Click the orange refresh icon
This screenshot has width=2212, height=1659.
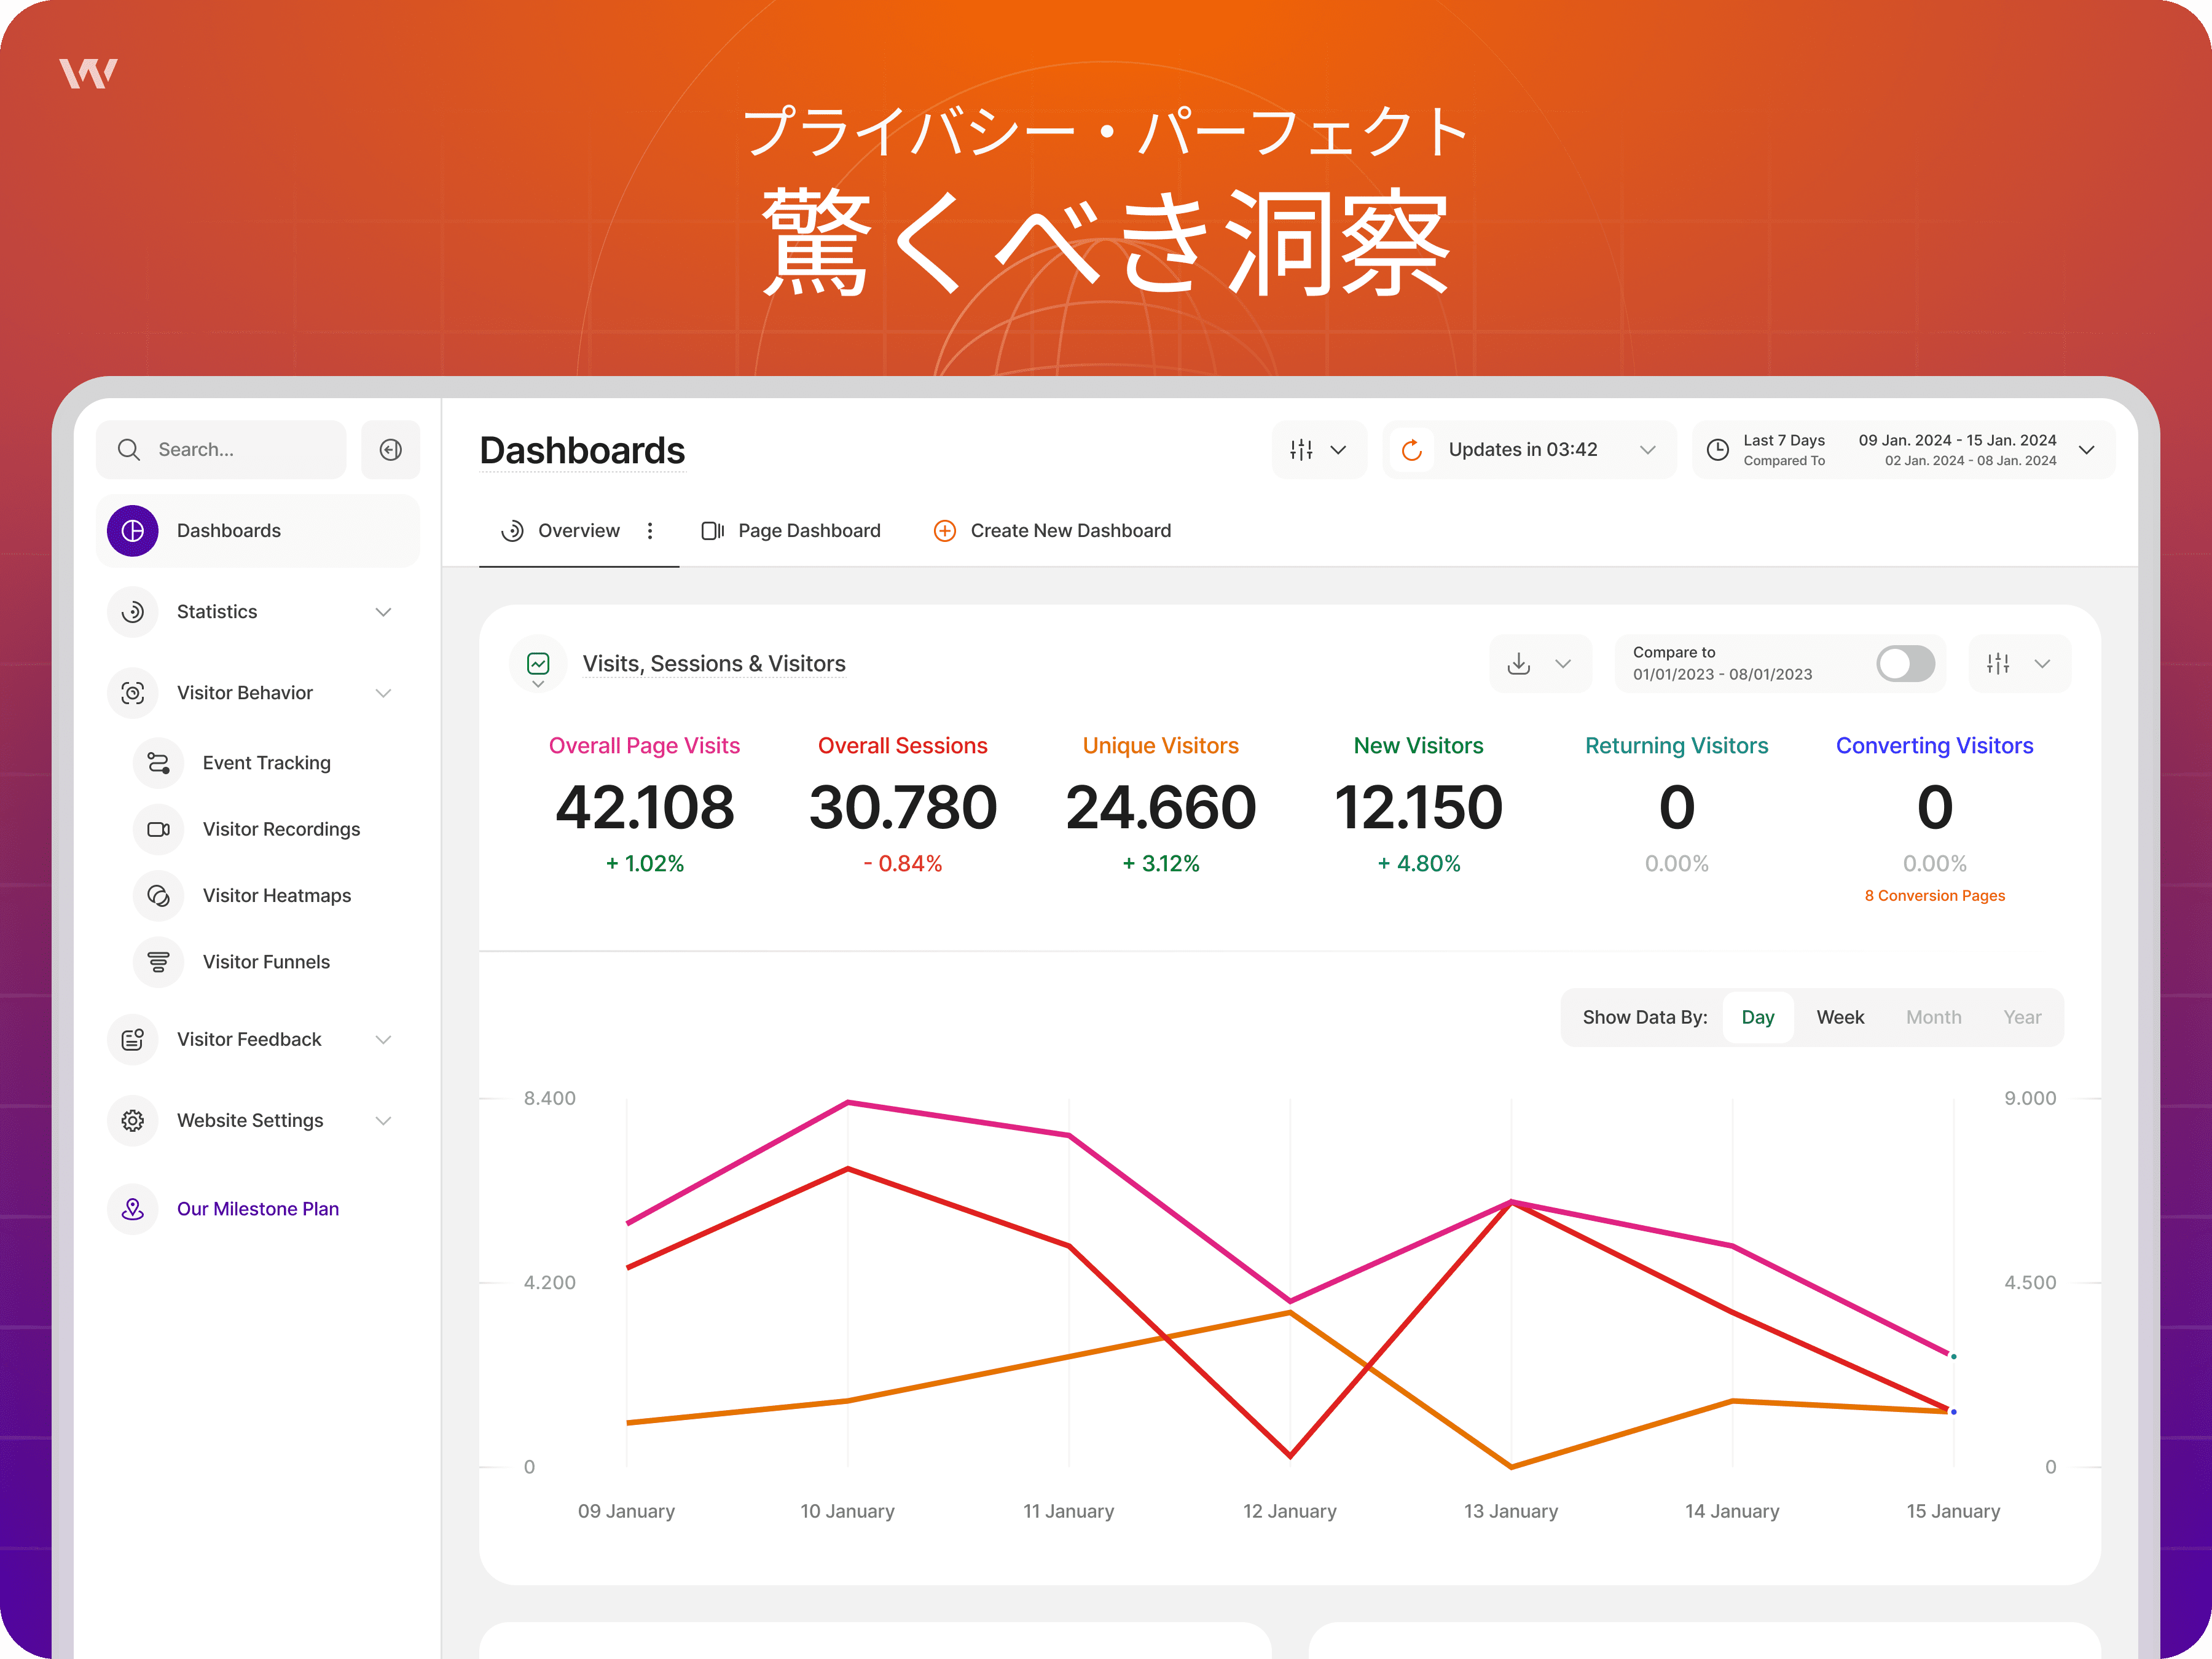pos(1412,450)
